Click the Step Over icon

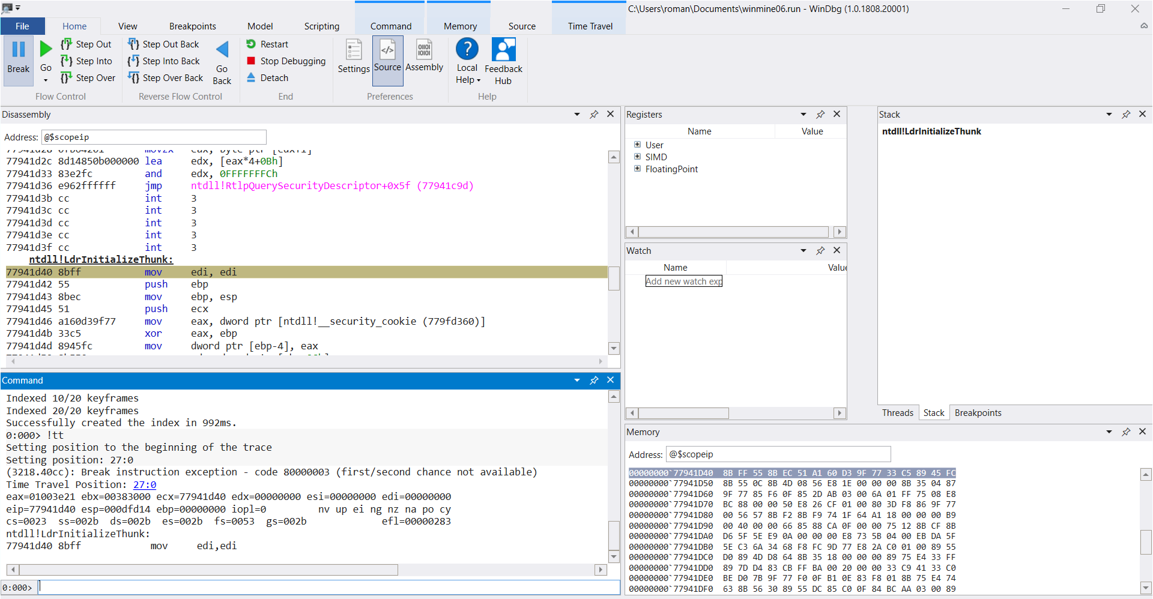click(x=67, y=77)
